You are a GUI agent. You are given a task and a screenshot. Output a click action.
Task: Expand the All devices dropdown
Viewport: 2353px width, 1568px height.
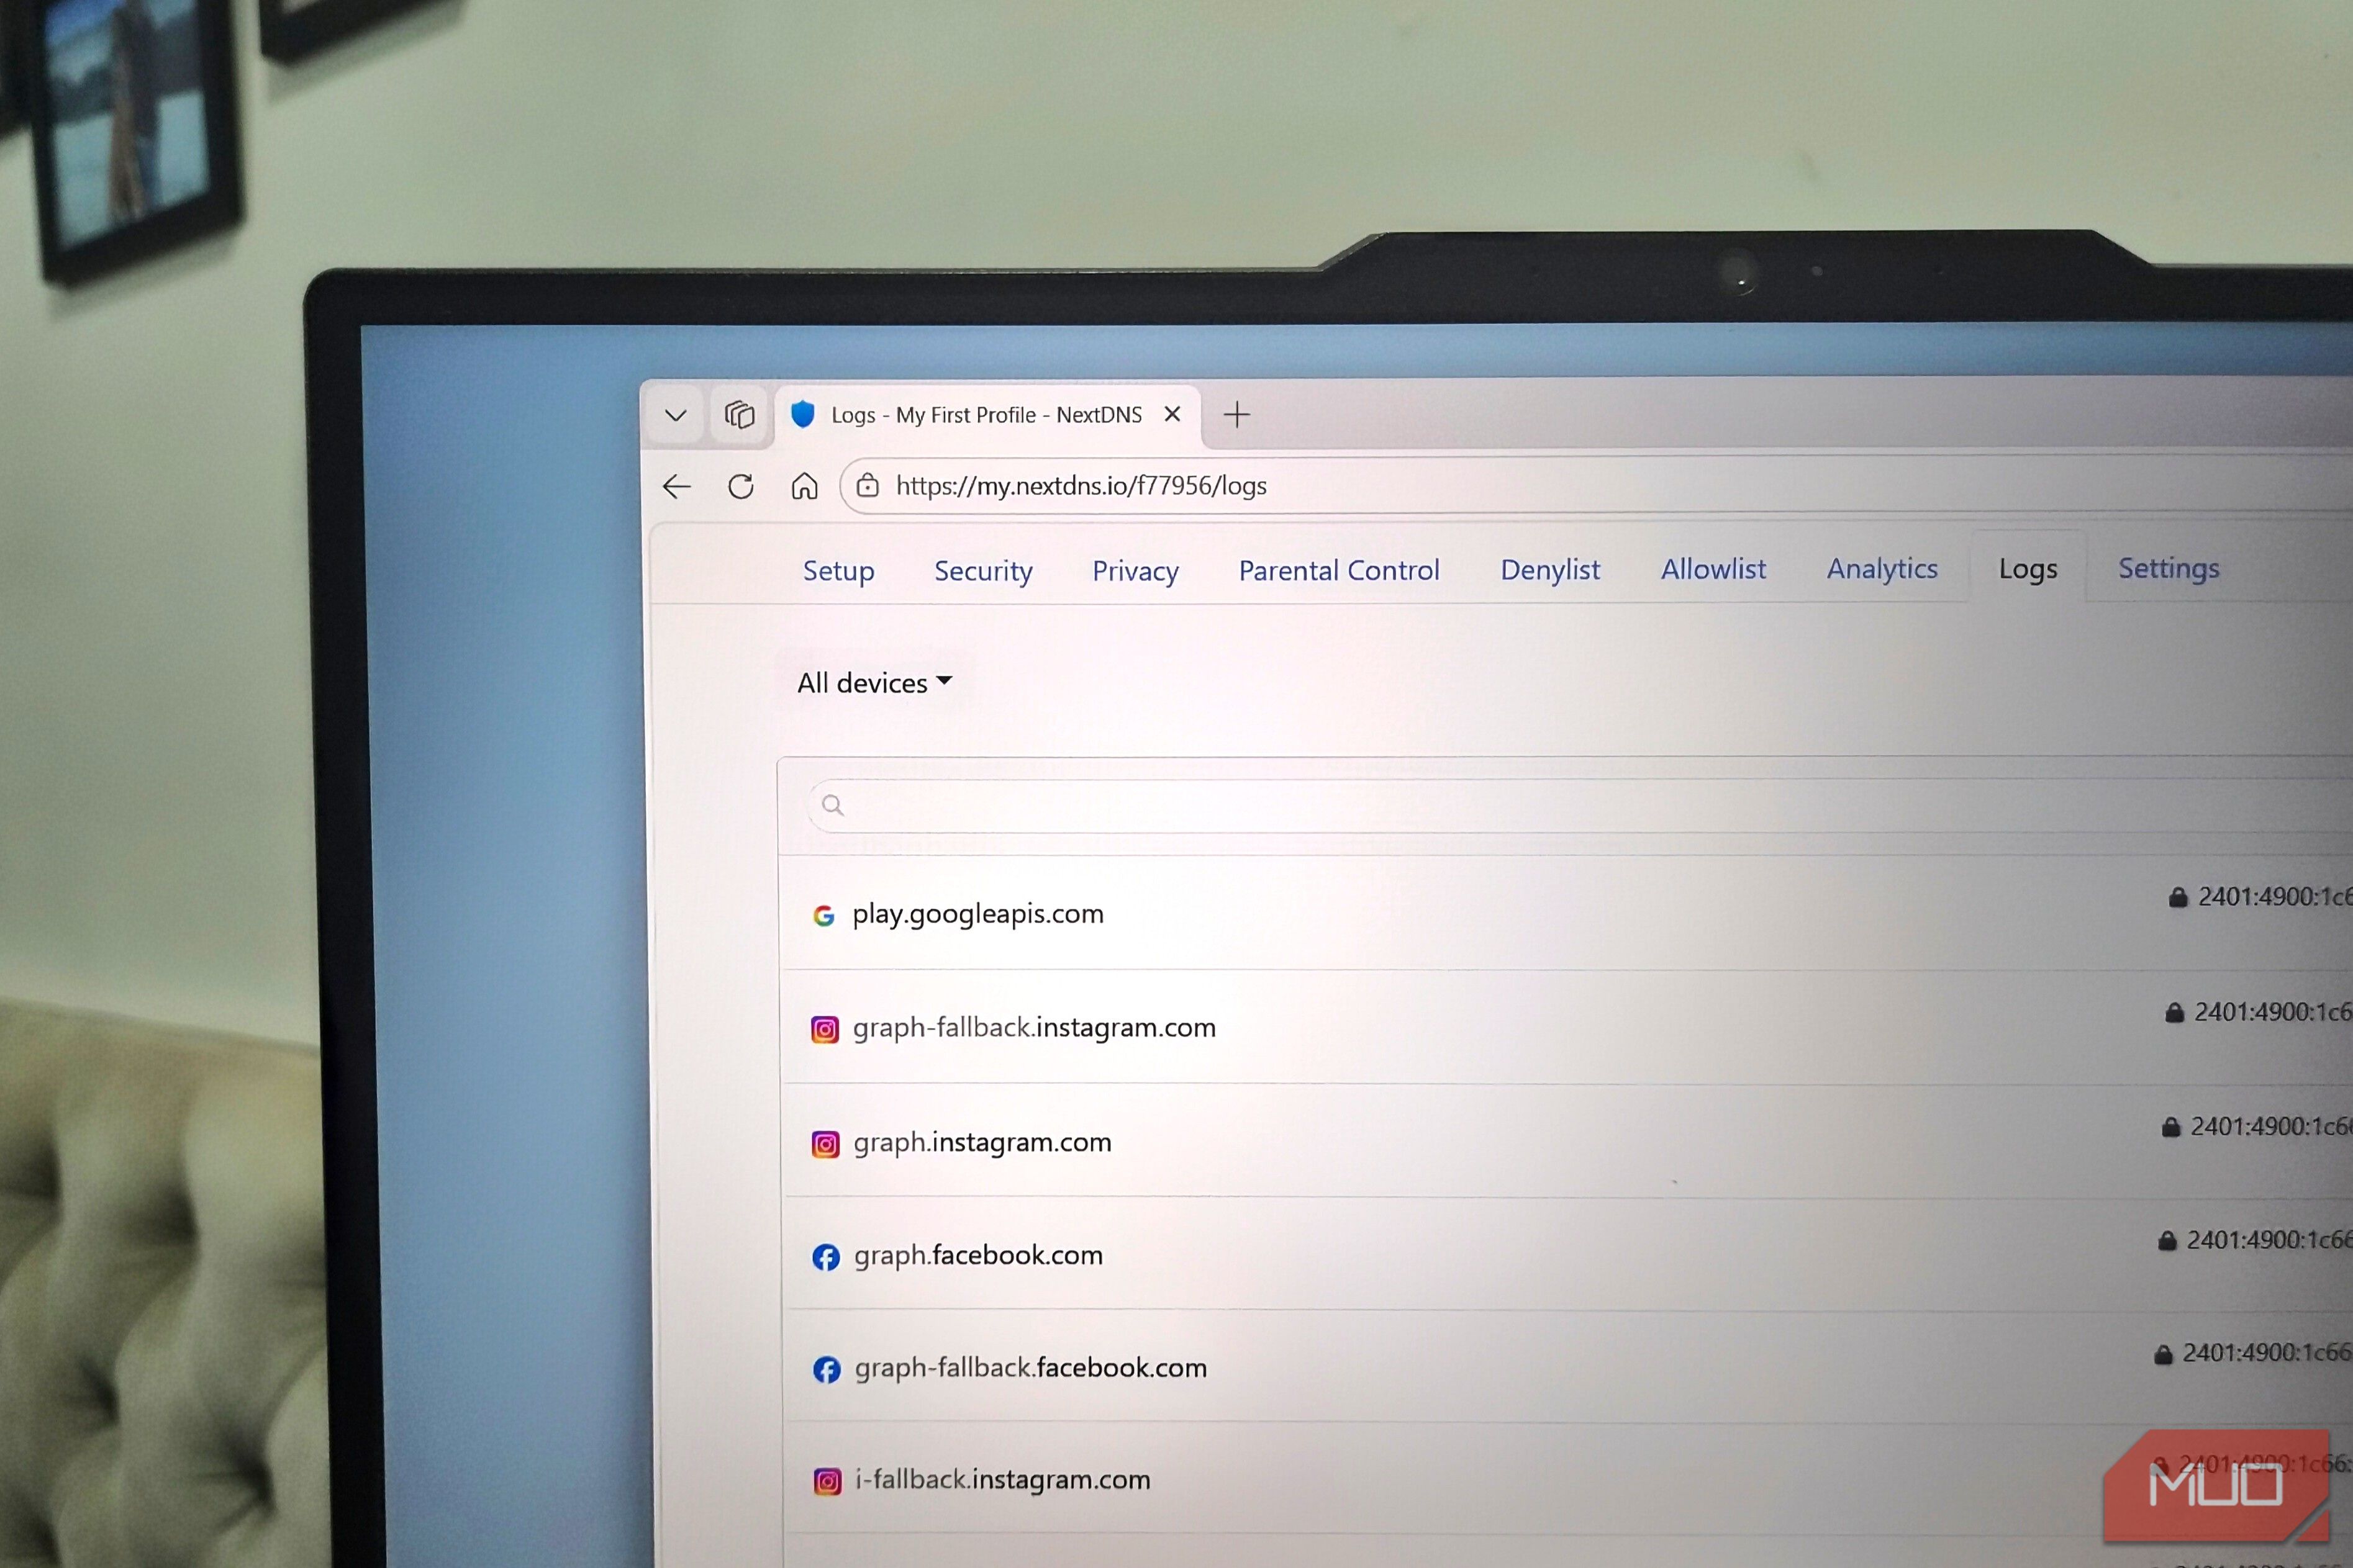click(x=874, y=683)
